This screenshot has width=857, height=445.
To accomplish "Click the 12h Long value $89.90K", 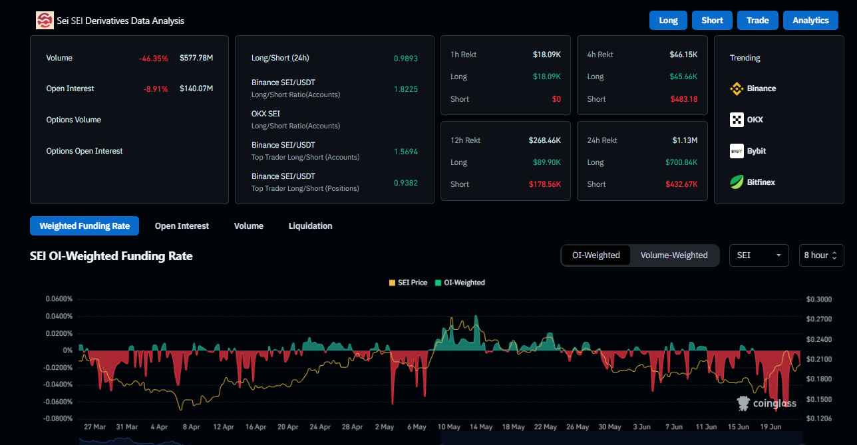I will (547, 162).
